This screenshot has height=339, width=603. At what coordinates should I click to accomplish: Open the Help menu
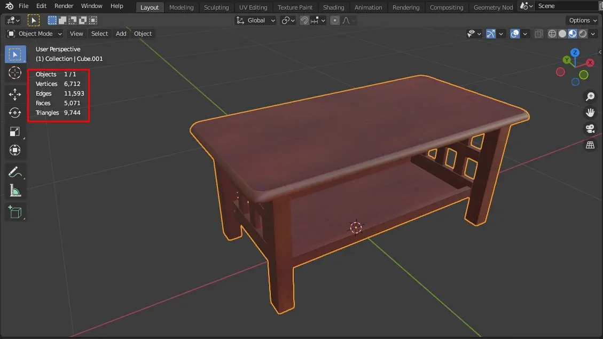click(x=117, y=6)
